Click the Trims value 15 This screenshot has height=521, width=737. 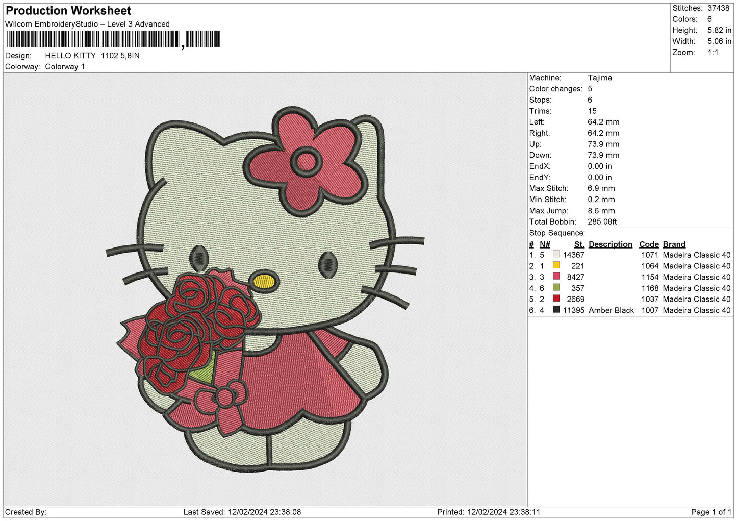tap(592, 111)
